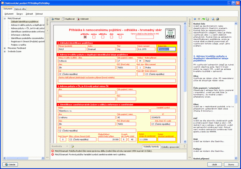Check the změna checkbox
Screen dimensions: 241x169
pos(94,37)
